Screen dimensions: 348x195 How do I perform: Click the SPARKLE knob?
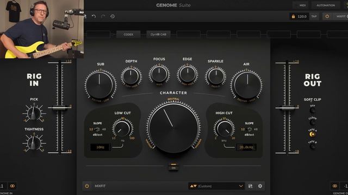(215, 76)
